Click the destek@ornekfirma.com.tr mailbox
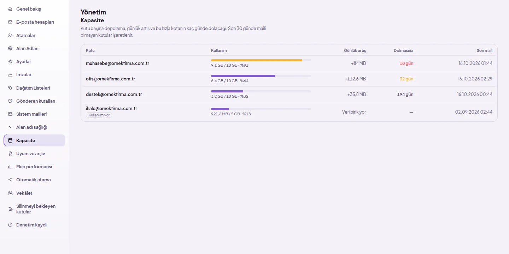Screen dimensions: 509x254 (x=114, y=95)
